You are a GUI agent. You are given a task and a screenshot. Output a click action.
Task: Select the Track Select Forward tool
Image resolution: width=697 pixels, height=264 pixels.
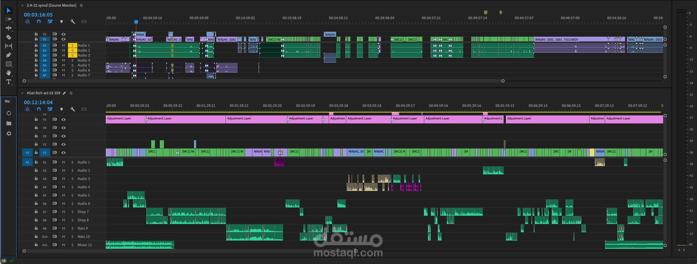click(9, 19)
